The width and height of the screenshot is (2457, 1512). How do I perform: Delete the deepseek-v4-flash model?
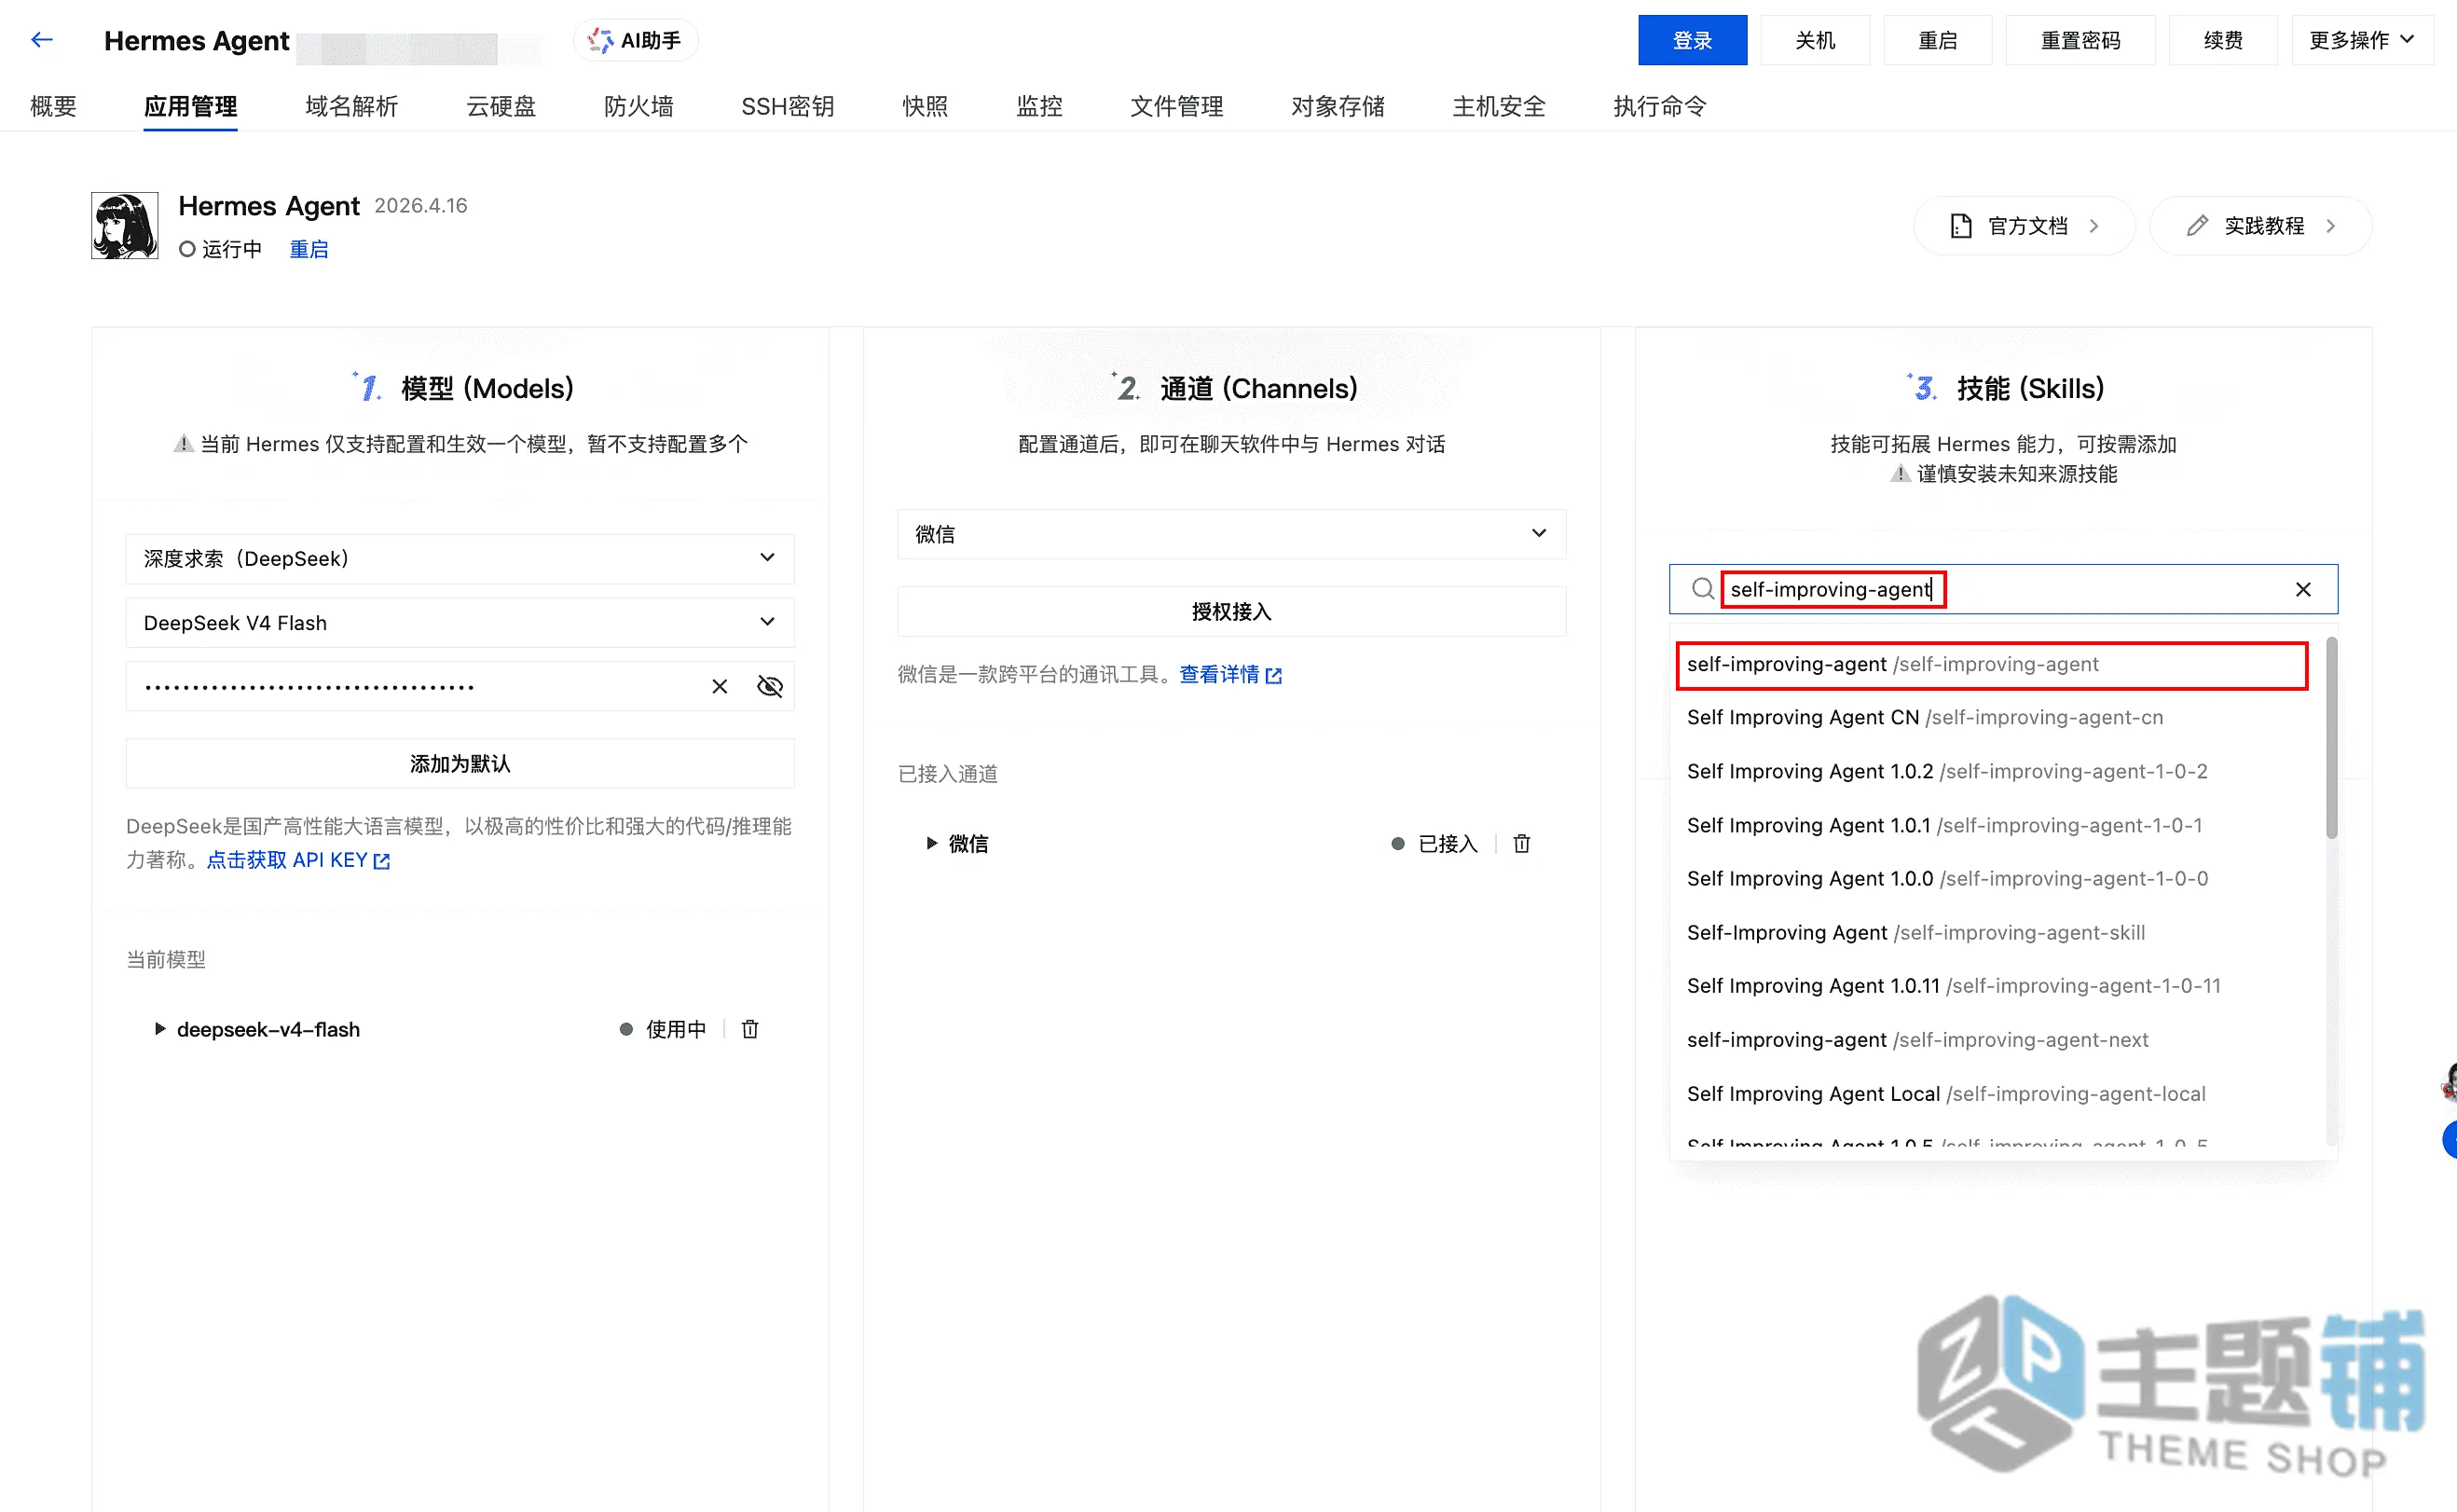pos(750,1029)
